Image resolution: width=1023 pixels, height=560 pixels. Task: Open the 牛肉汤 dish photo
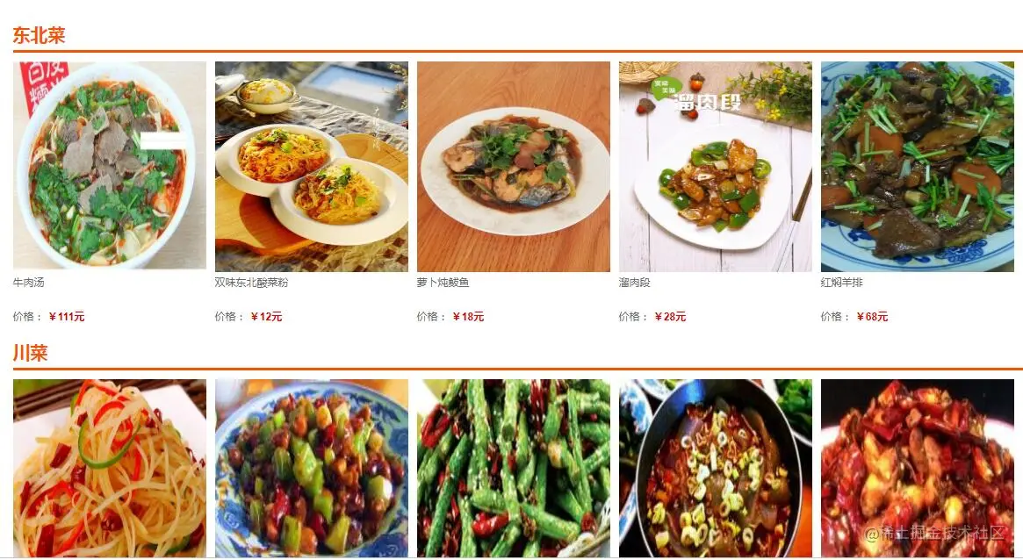point(110,166)
